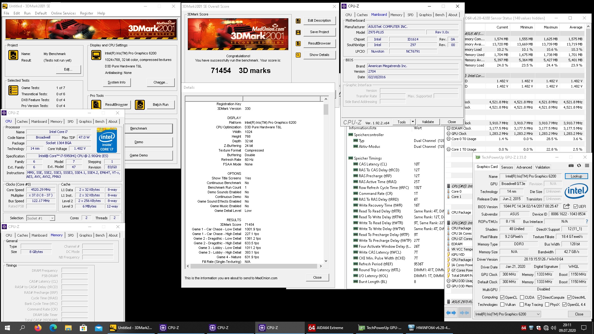Click the Project icon beside My Benchmark
The height and width of the screenshot is (334, 594).
click(13, 55)
